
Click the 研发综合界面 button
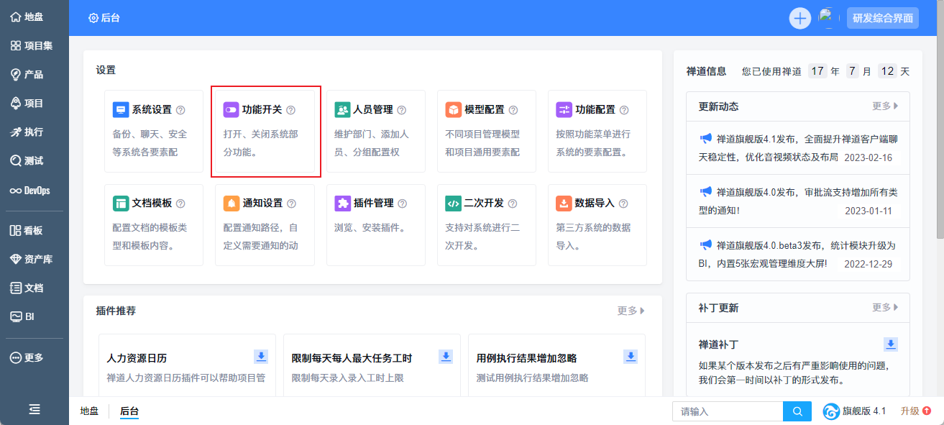(883, 18)
